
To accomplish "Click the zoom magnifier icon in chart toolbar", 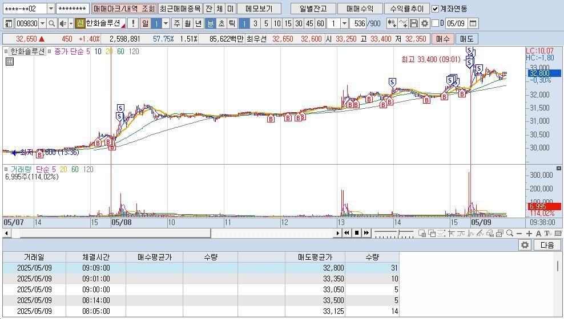I will click(x=510, y=233).
